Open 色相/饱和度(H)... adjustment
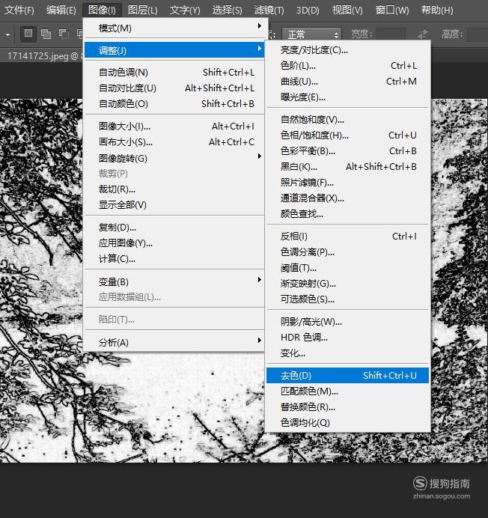Image resolution: width=488 pixels, height=518 pixels. pyautogui.click(x=347, y=135)
